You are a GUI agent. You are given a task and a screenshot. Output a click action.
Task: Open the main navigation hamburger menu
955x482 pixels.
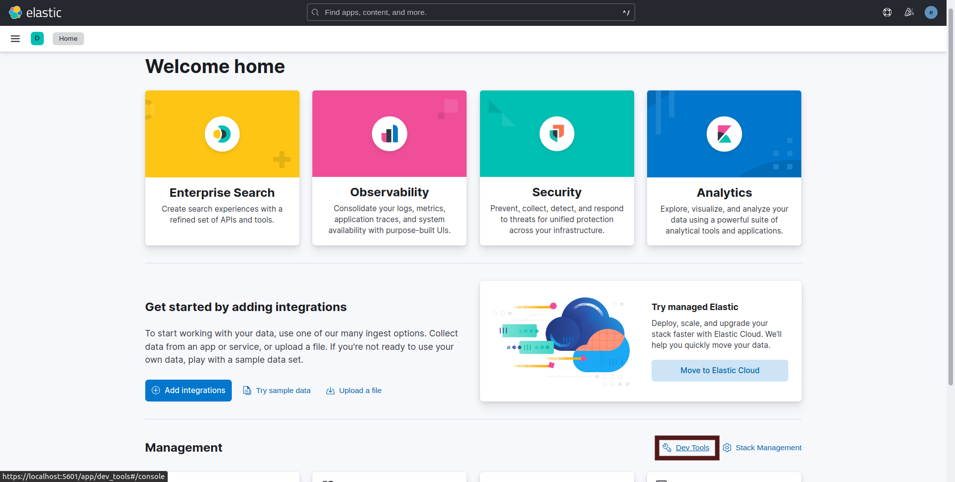coord(15,38)
